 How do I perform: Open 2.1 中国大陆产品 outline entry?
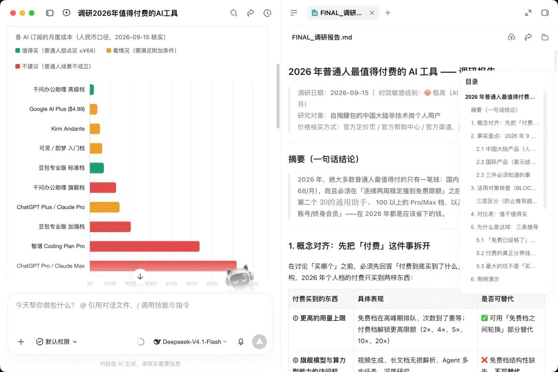[506, 149]
